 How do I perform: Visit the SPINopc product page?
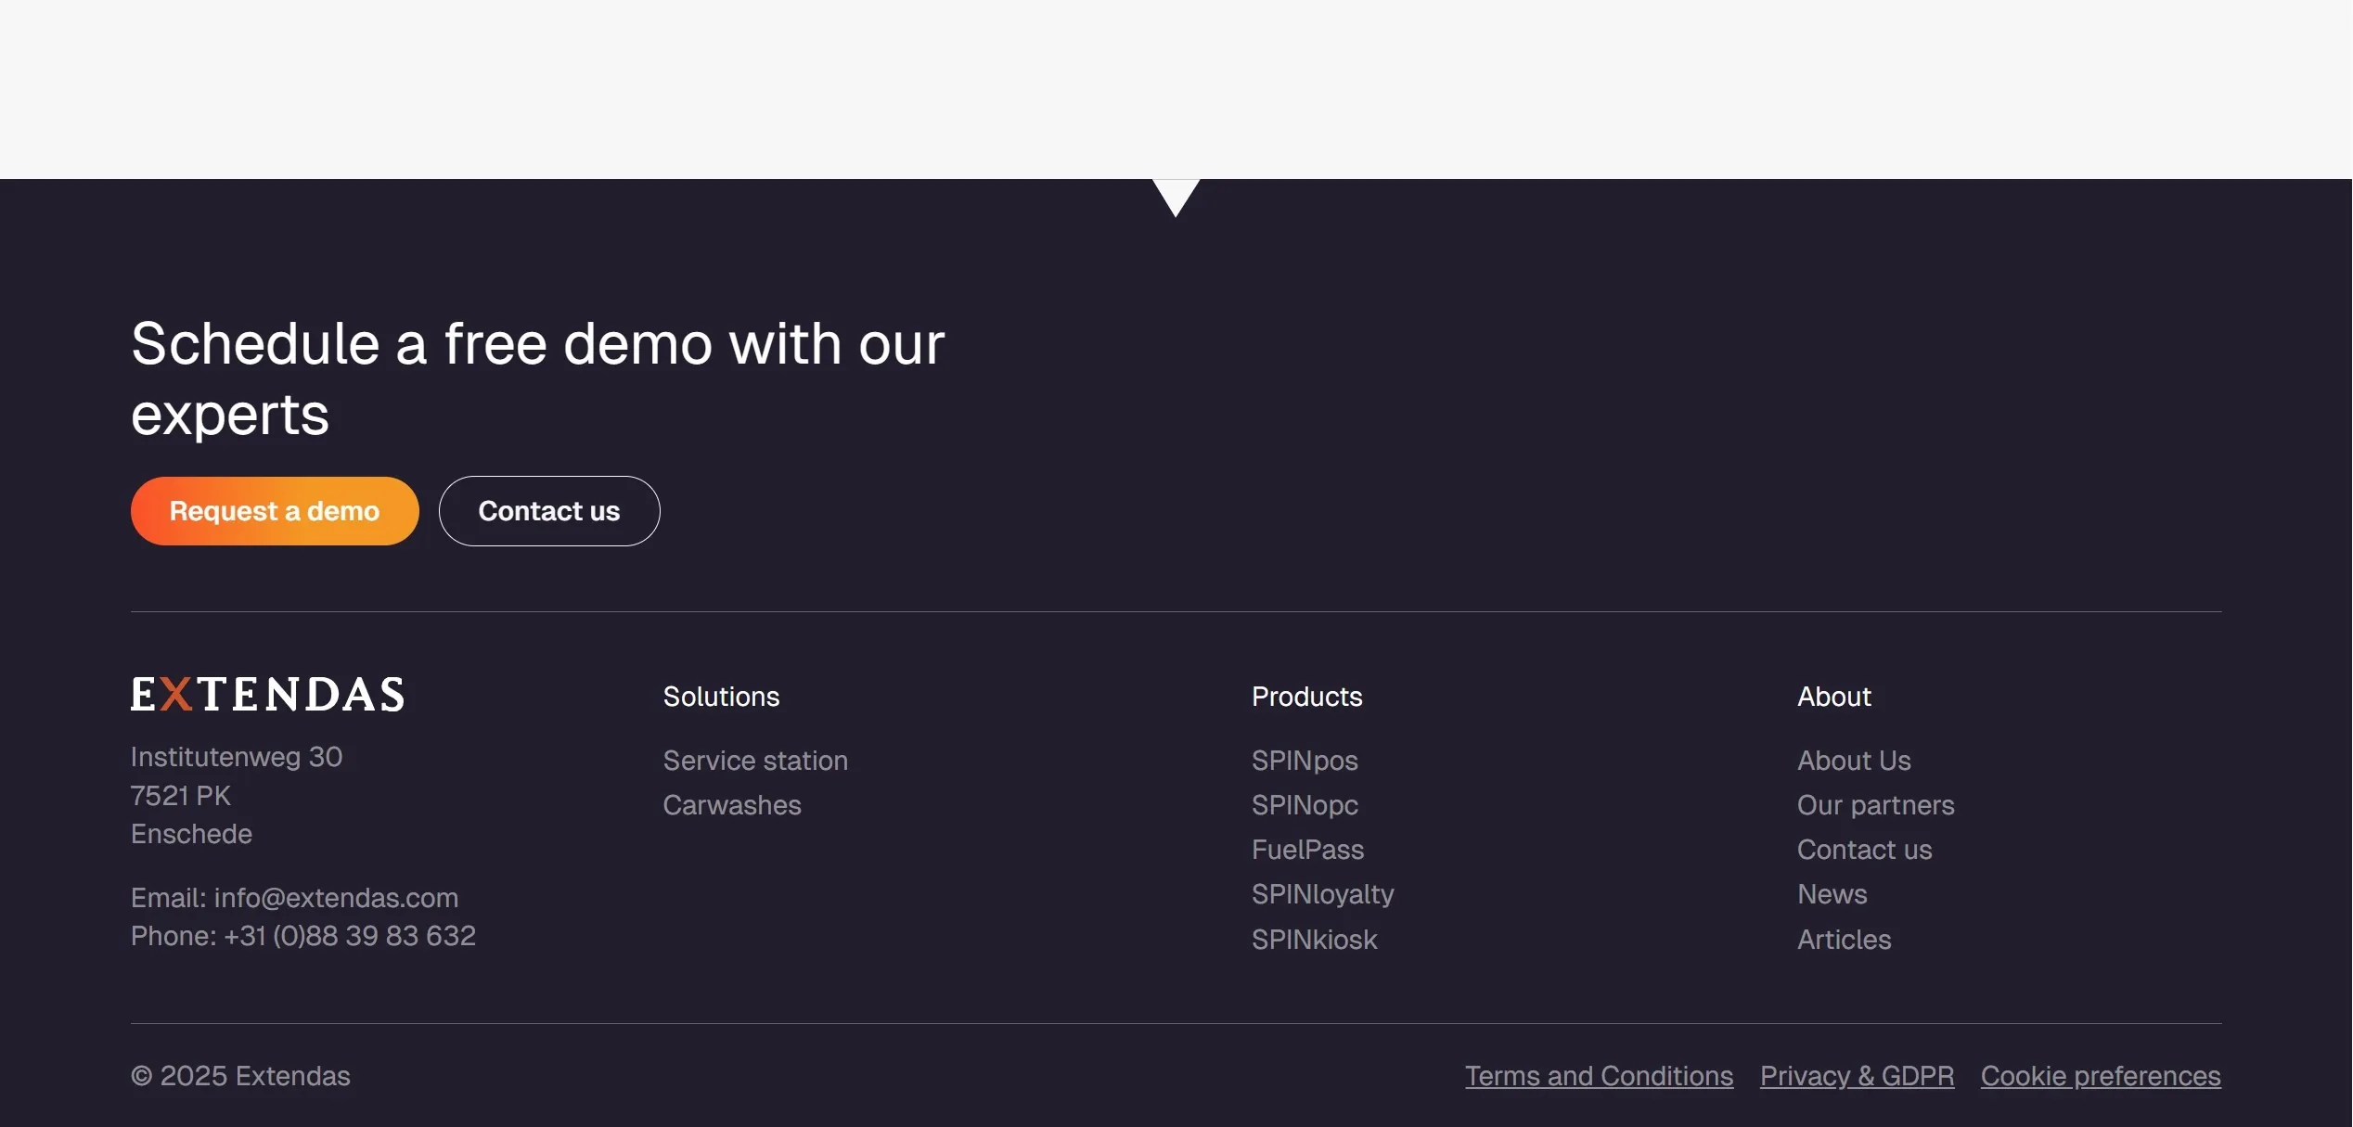(1305, 805)
